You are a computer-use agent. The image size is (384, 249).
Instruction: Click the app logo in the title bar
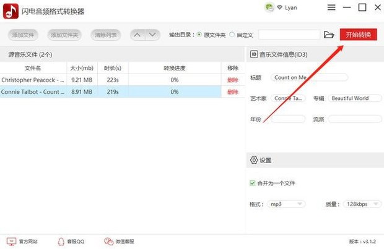pos(11,11)
